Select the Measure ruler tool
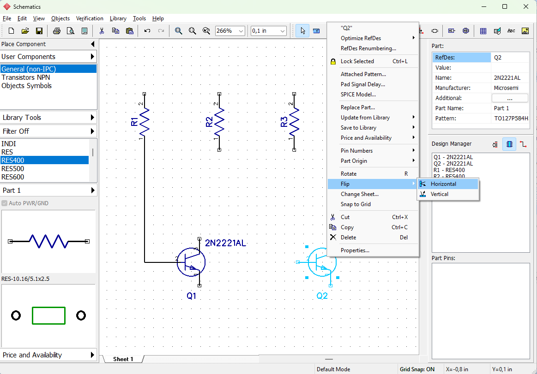This screenshot has height=374, width=537. (316, 31)
